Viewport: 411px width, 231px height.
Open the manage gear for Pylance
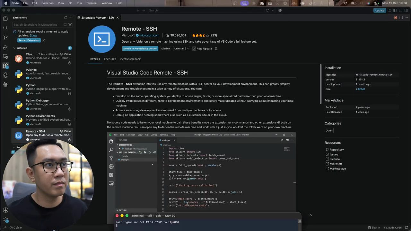click(69, 78)
